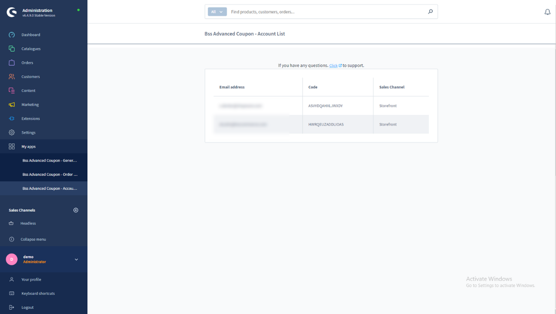Click Storefront in the ASVYDQAHXLJWXDY row

tap(388, 106)
